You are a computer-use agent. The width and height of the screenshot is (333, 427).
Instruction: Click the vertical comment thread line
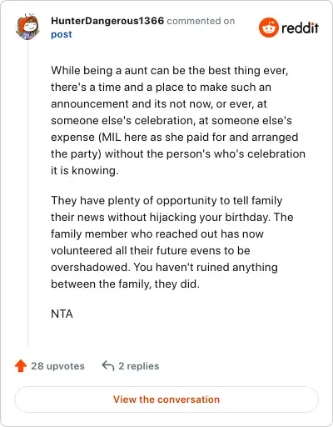point(27,193)
